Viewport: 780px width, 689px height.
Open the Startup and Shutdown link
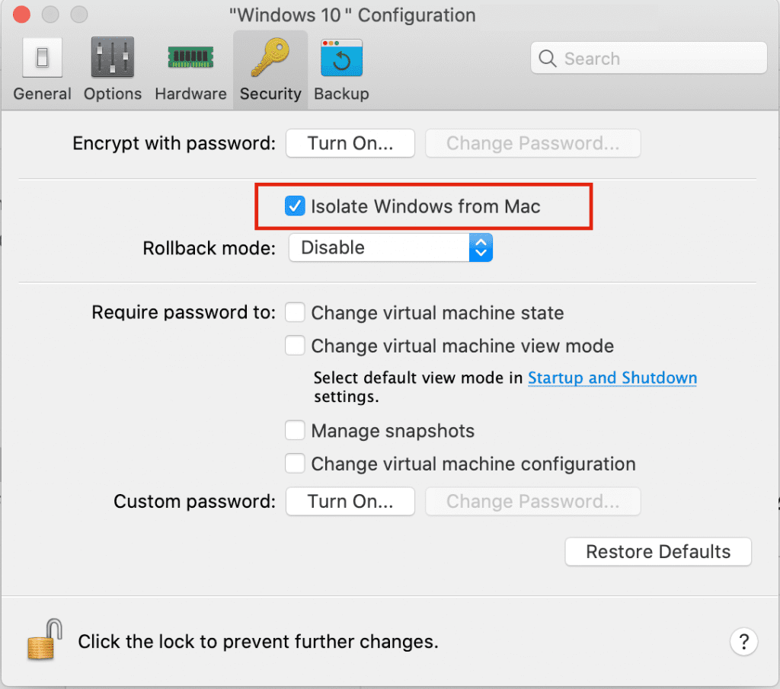click(612, 378)
